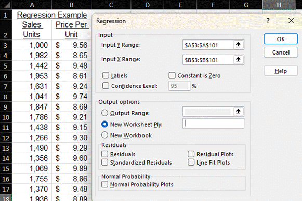Tick the Residual Plots checkbox
The height and width of the screenshot is (201, 302).
[x=191, y=154]
